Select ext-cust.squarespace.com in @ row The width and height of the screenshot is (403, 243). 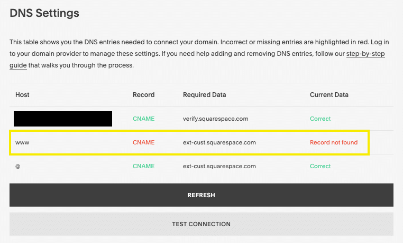(219, 166)
